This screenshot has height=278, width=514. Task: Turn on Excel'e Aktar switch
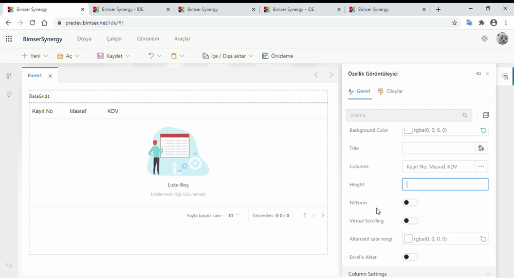click(x=410, y=257)
